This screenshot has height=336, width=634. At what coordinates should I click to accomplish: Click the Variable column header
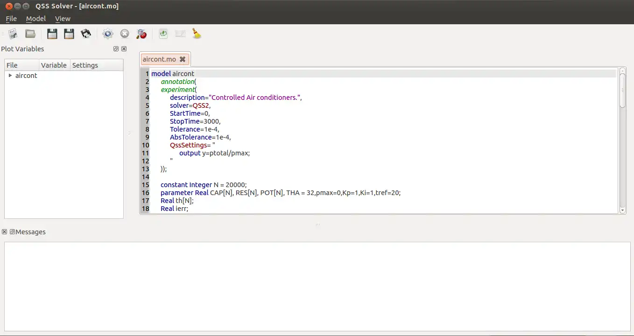pyautogui.click(x=54, y=65)
